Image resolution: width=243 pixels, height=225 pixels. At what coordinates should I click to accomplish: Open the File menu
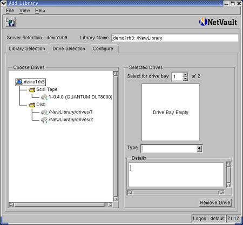[10, 11]
